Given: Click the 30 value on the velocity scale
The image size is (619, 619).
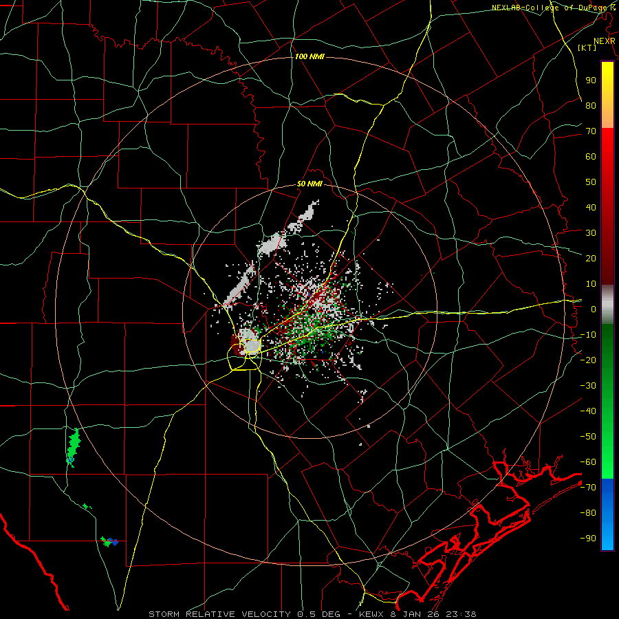Looking at the screenshot, I should (x=591, y=233).
